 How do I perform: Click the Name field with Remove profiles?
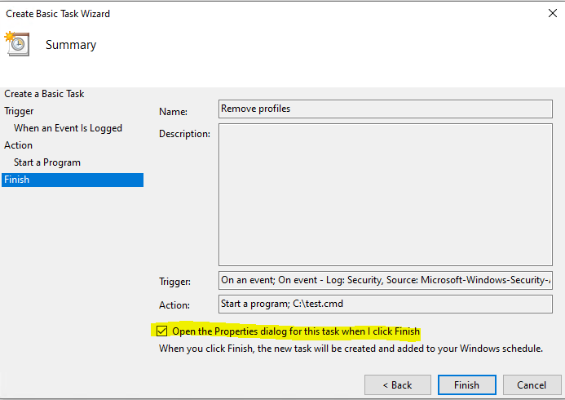385,109
